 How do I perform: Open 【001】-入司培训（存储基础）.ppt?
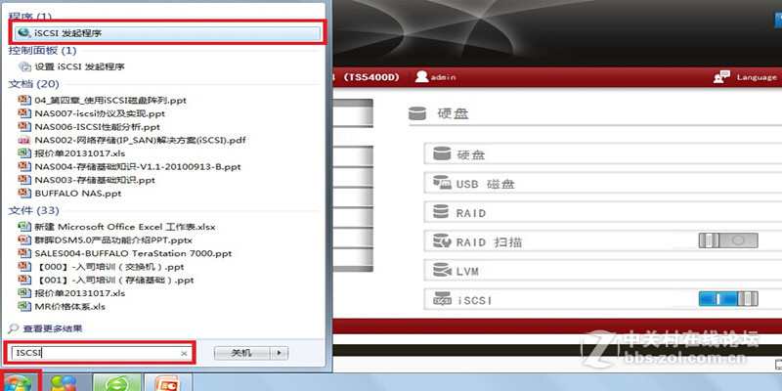click(115, 280)
